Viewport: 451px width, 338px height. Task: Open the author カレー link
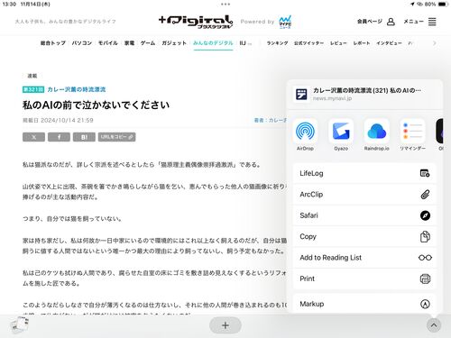tap(271, 120)
